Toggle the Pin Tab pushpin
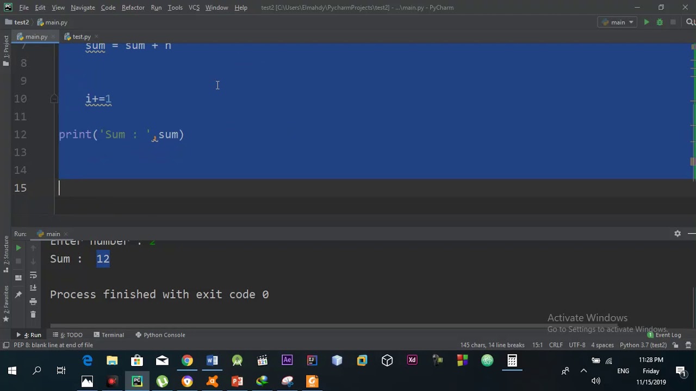This screenshot has height=391, width=696. tap(18, 294)
